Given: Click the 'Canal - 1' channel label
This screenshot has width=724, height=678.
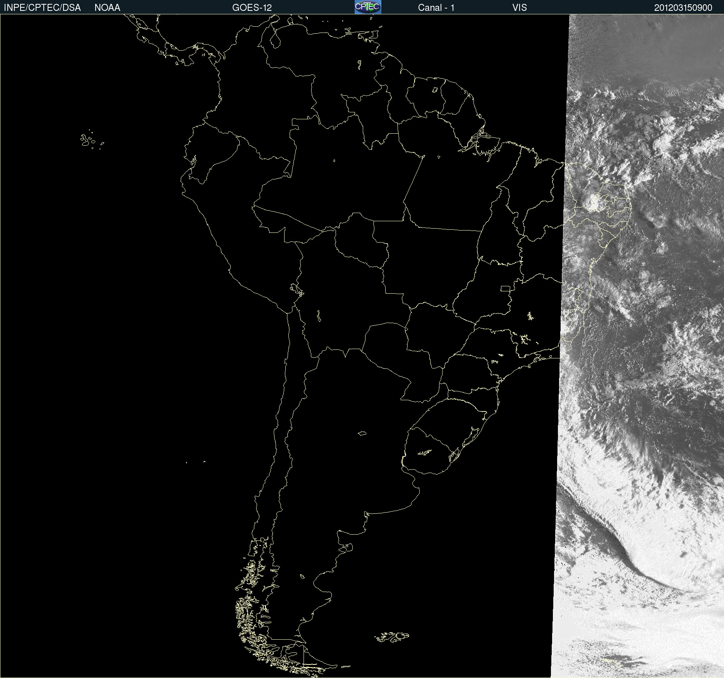Looking at the screenshot, I should 436,7.
